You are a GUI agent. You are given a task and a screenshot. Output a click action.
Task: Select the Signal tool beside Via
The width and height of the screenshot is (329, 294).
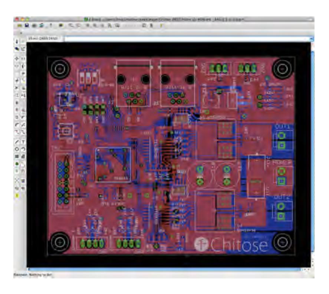click(23, 164)
